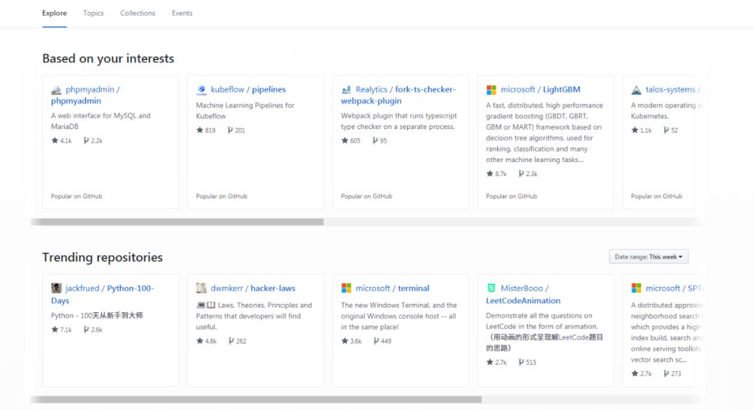Open the MisterBooo / LeetCodeAnimation repository link
The image size is (754, 410).
(523, 294)
